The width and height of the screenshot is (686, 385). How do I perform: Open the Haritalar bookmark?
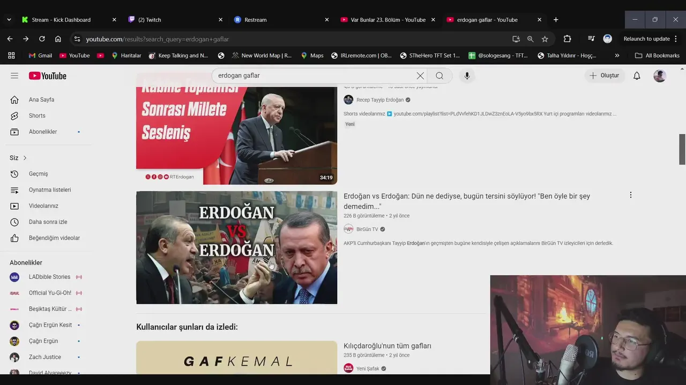click(126, 55)
